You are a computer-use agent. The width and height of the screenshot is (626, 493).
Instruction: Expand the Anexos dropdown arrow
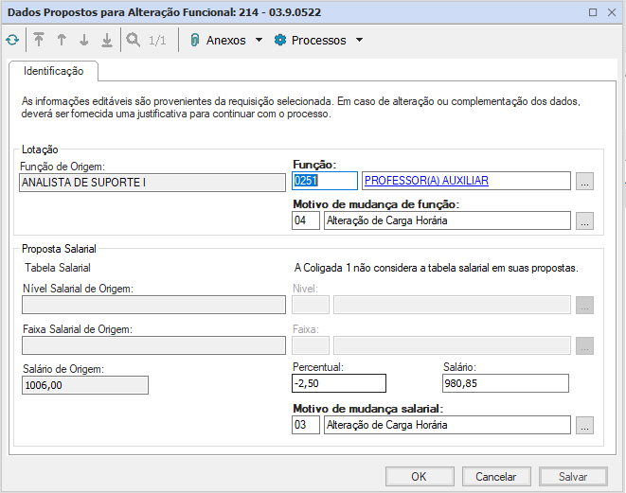tap(259, 41)
